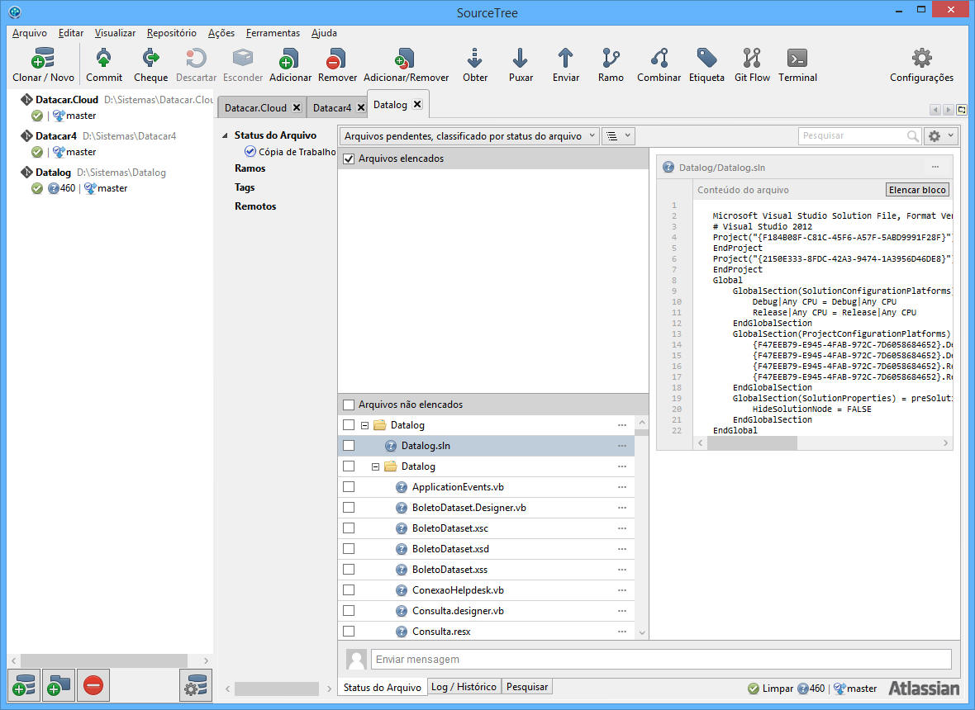Open the options menu for BoletoDataset.xsd row
Image resolution: width=975 pixels, height=710 pixels.
tap(622, 549)
